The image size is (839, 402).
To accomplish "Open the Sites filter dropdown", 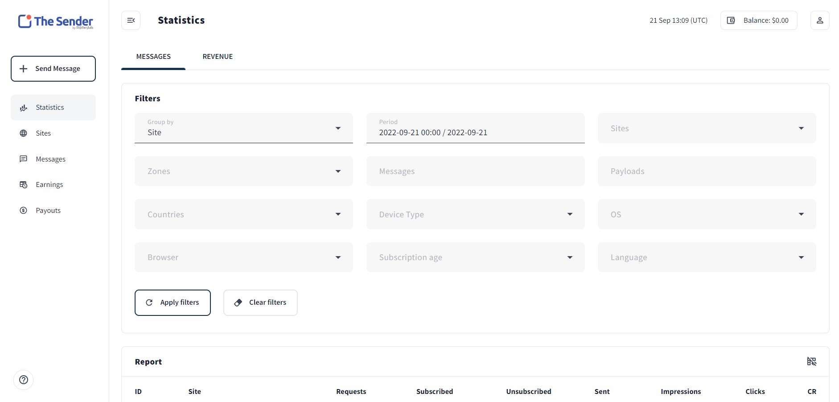I will [x=707, y=128].
